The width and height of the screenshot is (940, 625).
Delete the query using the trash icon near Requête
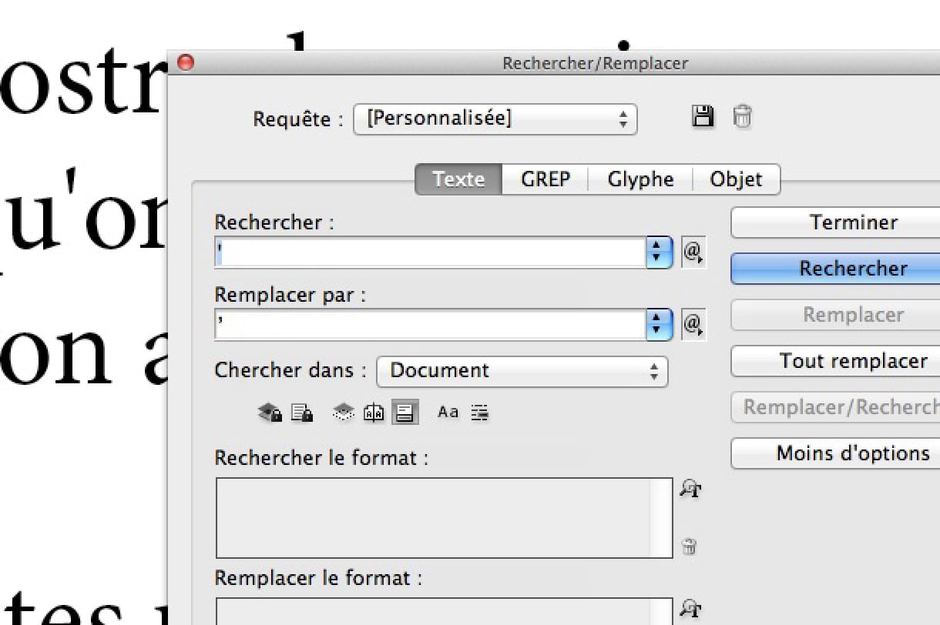(742, 117)
